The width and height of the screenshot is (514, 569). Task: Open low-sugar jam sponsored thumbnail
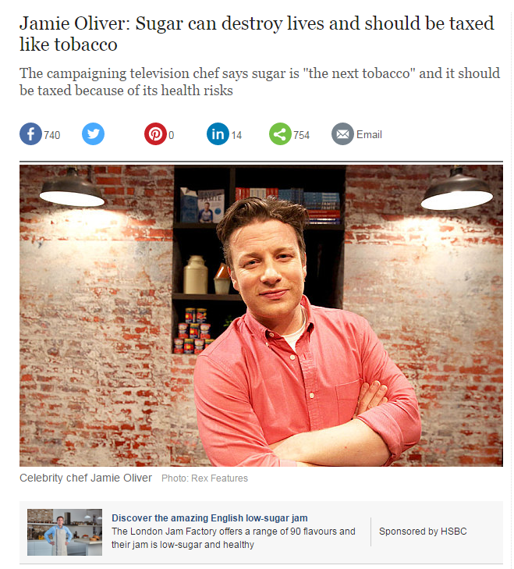[65, 532]
